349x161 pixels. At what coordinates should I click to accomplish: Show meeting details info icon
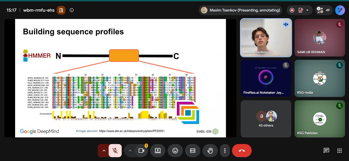(x=71, y=10)
